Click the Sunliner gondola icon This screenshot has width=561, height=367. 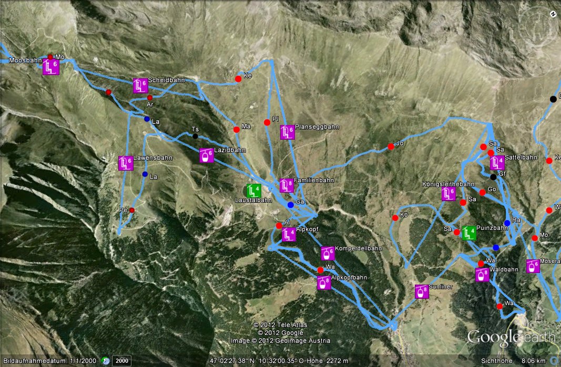pyautogui.click(x=422, y=291)
